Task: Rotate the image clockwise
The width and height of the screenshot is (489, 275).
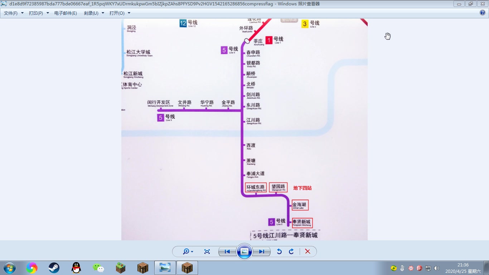Action: (x=291, y=252)
